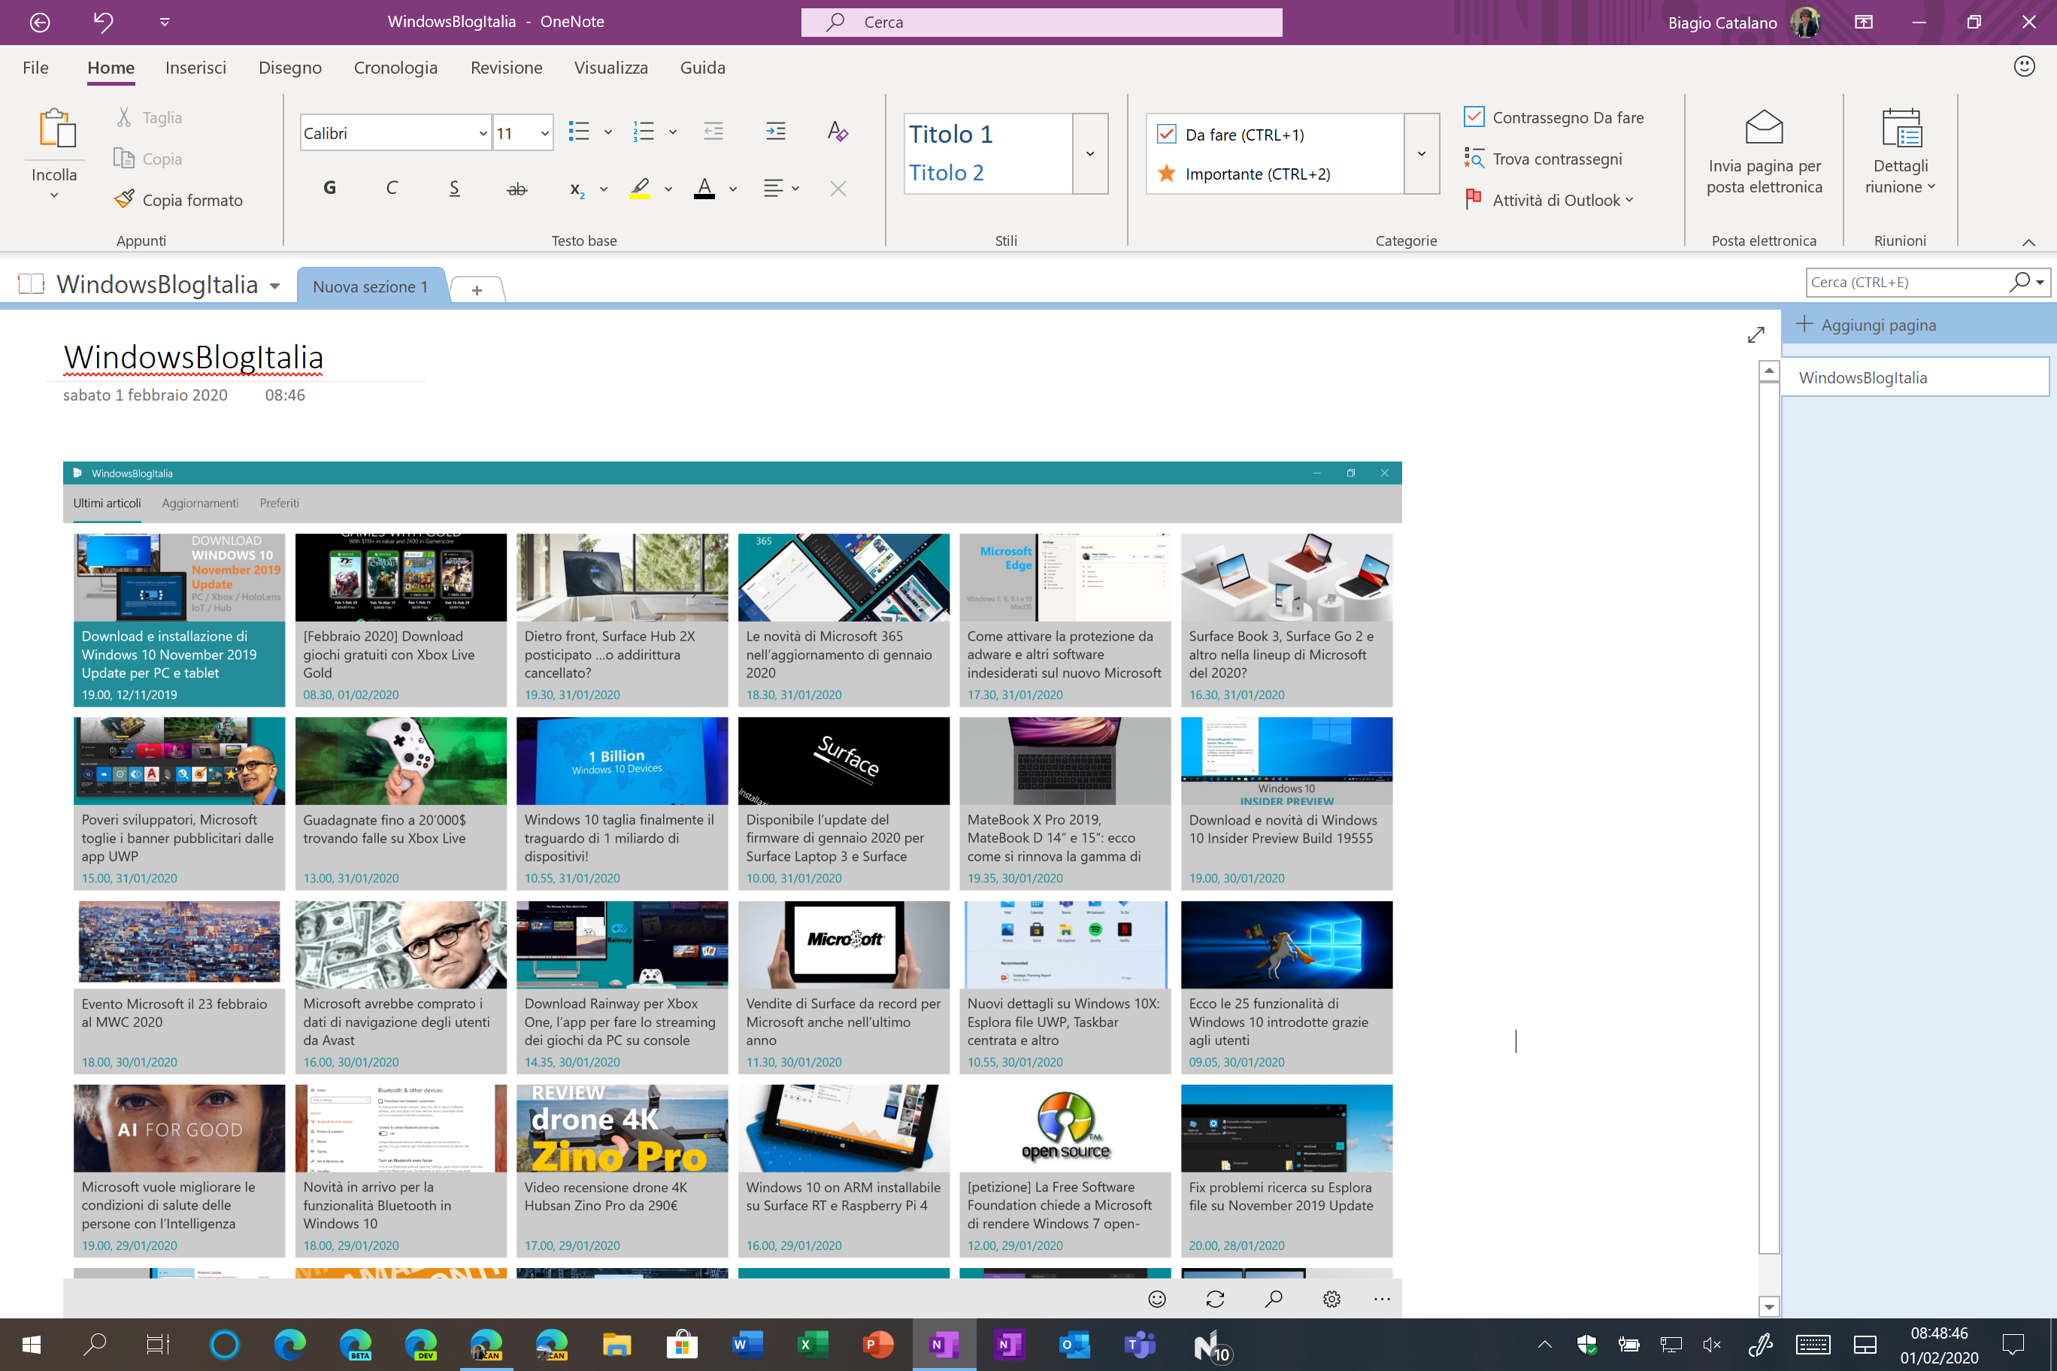
Task: Switch to Inserisci ribbon tab
Action: (196, 68)
